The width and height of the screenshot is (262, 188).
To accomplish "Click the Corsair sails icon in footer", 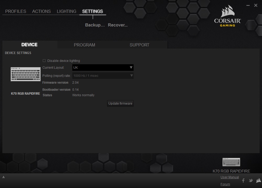I will point(259,180).
